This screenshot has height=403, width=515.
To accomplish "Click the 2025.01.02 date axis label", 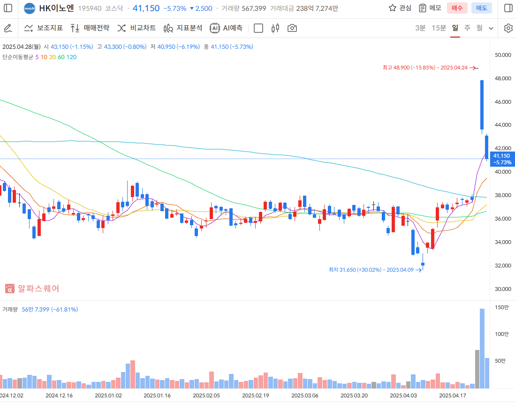I will point(108,395).
